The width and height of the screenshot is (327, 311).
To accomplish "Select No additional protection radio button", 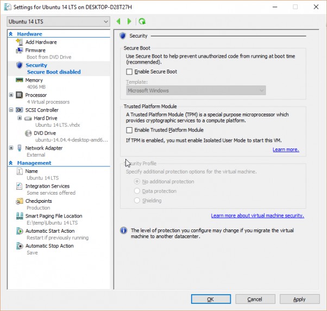I will (x=137, y=182).
